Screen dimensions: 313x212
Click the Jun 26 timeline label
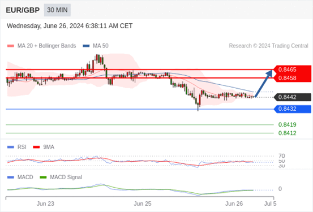pos(234,204)
